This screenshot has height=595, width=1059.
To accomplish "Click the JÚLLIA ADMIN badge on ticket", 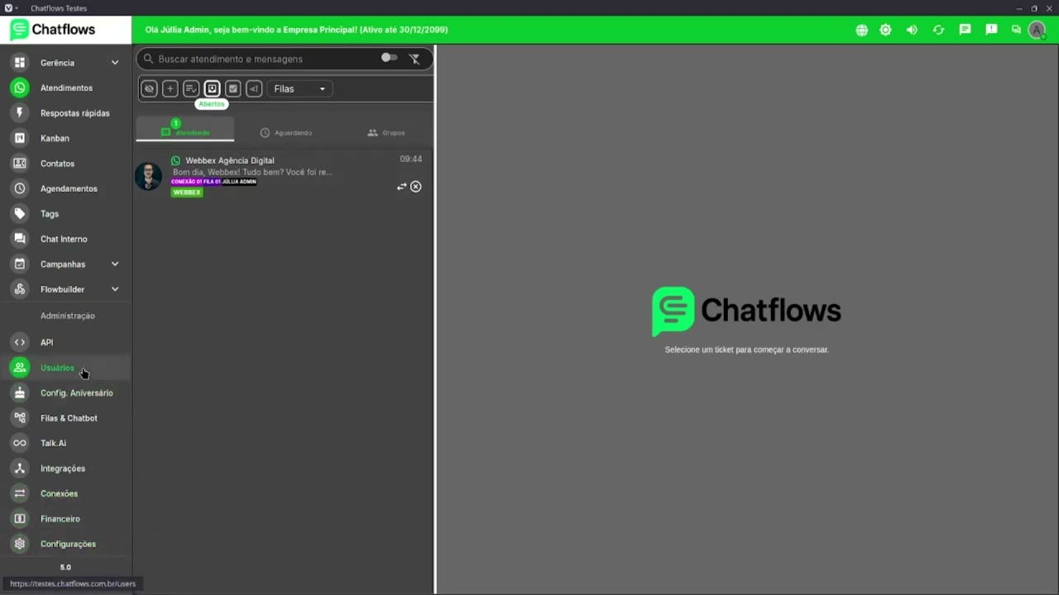I will tap(239, 182).
